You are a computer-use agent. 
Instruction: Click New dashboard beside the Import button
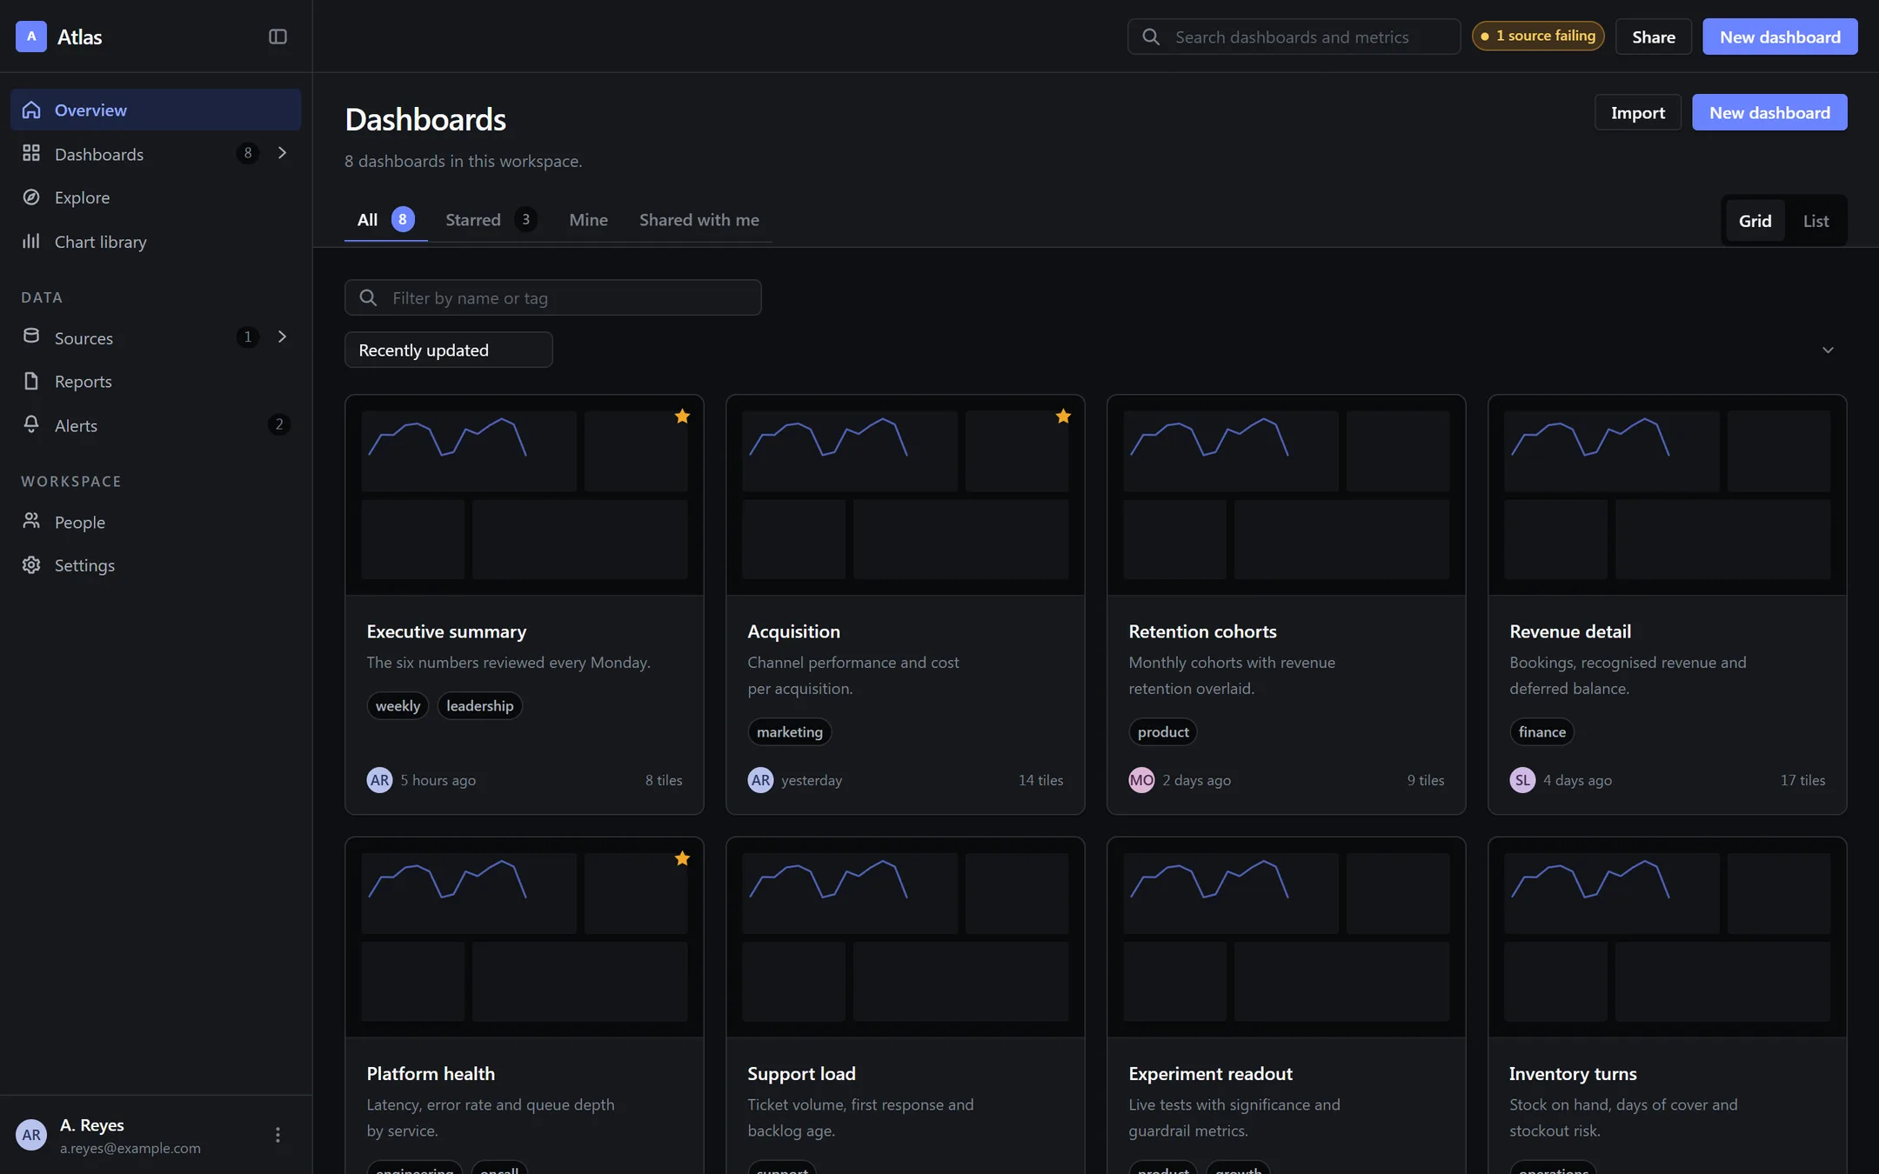[1769, 112]
